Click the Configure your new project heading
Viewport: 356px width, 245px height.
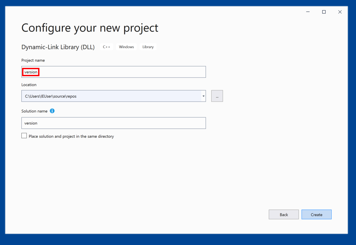[90, 28]
